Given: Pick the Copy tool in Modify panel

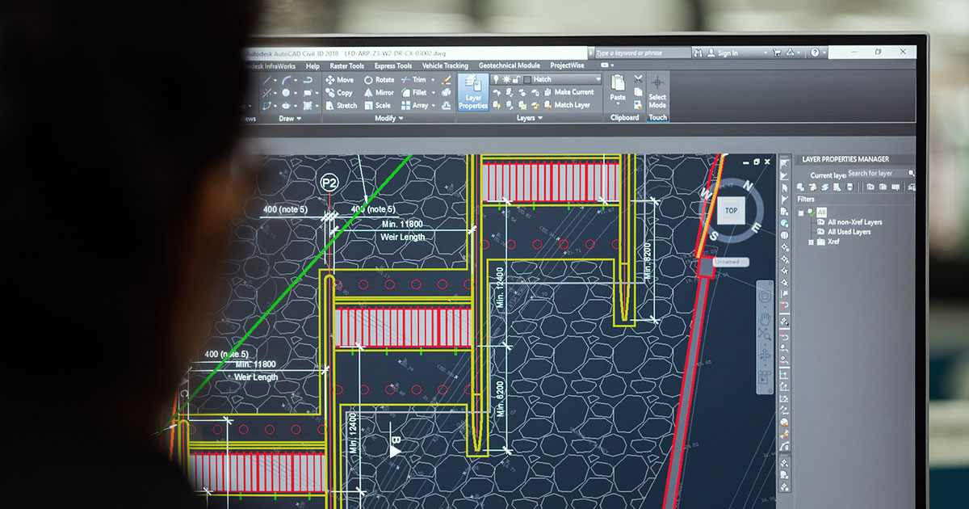Looking at the screenshot, I should coord(339,93).
